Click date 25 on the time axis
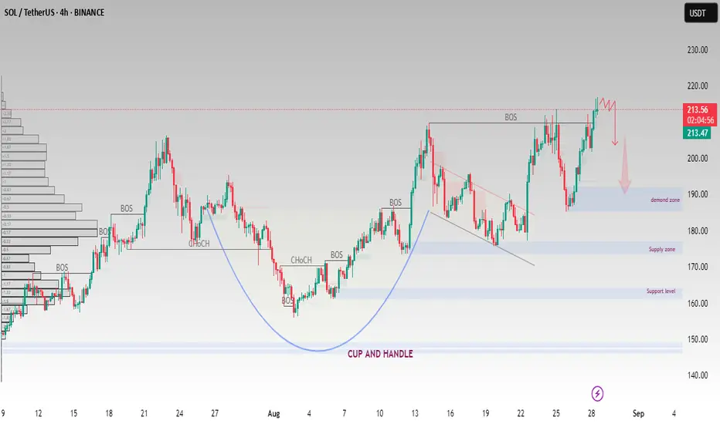Image resolution: width=720 pixels, height=424 pixels. pos(556,413)
